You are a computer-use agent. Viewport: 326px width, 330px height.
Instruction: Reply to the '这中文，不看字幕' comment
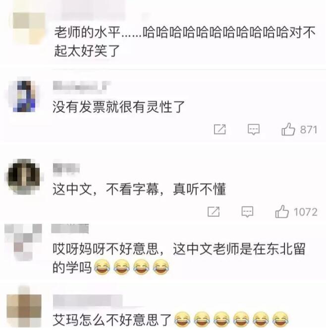click(247, 212)
